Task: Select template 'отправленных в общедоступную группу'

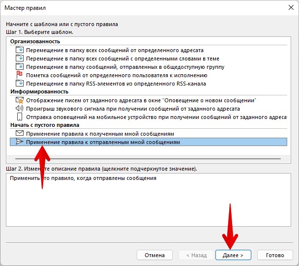Action: click(x=125, y=67)
